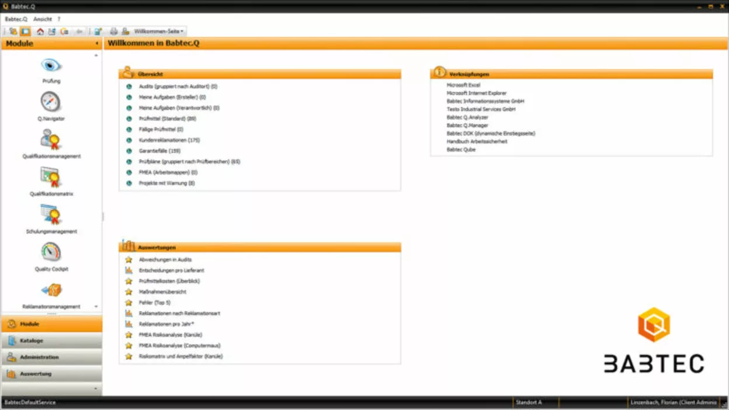Image resolution: width=729 pixels, height=410 pixels.
Task: Open Fehler (Top 5) report
Action: (x=155, y=303)
